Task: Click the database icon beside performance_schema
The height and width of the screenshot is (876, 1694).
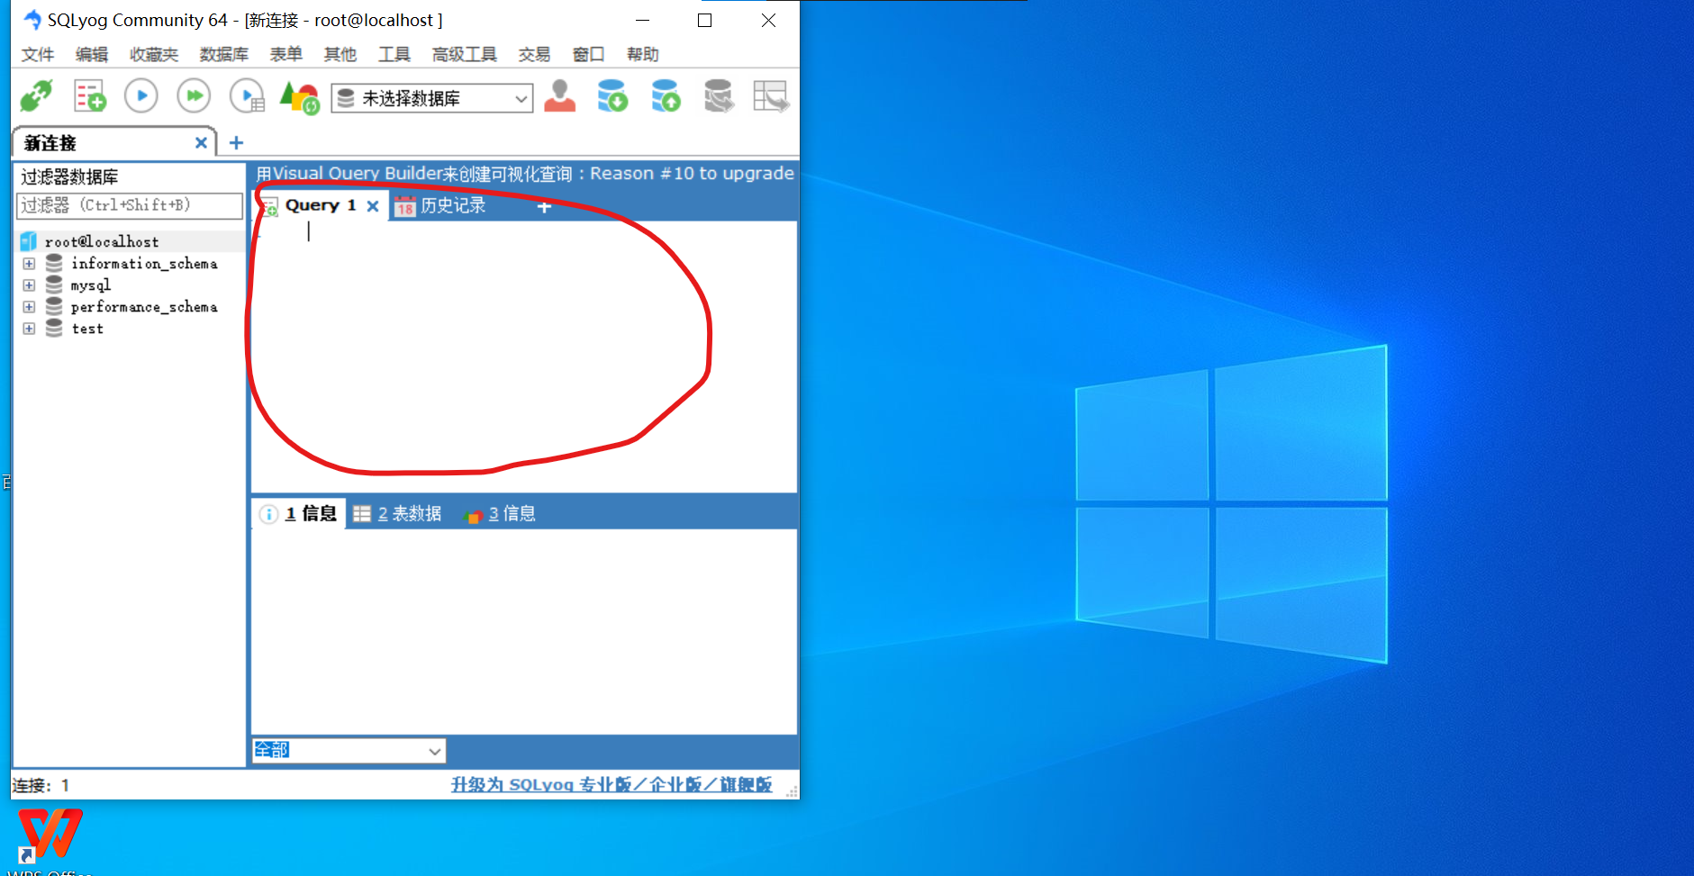Action: (x=54, y=306)
